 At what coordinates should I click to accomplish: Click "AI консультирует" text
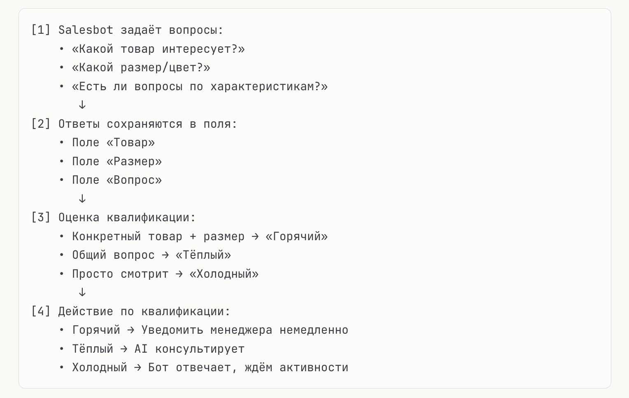pos(189,349)
